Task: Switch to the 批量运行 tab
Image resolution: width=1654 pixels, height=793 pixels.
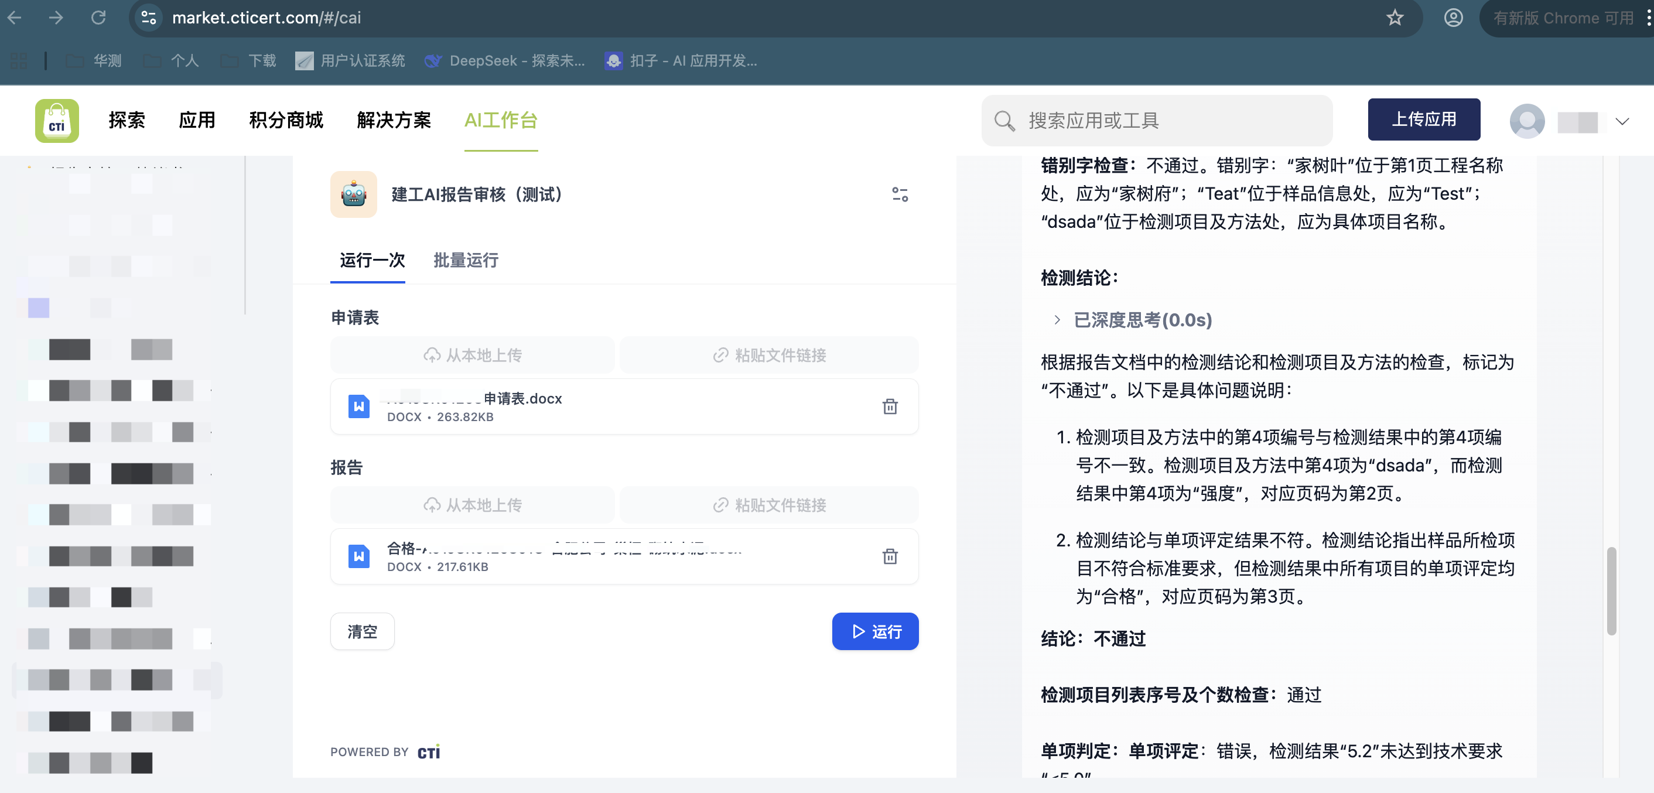Action: [466, 260]
